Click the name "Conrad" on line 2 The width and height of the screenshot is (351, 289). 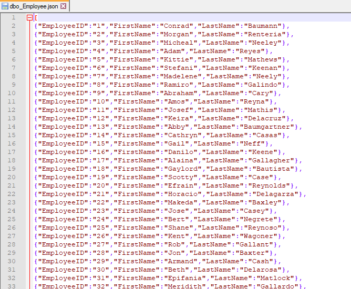177,26
